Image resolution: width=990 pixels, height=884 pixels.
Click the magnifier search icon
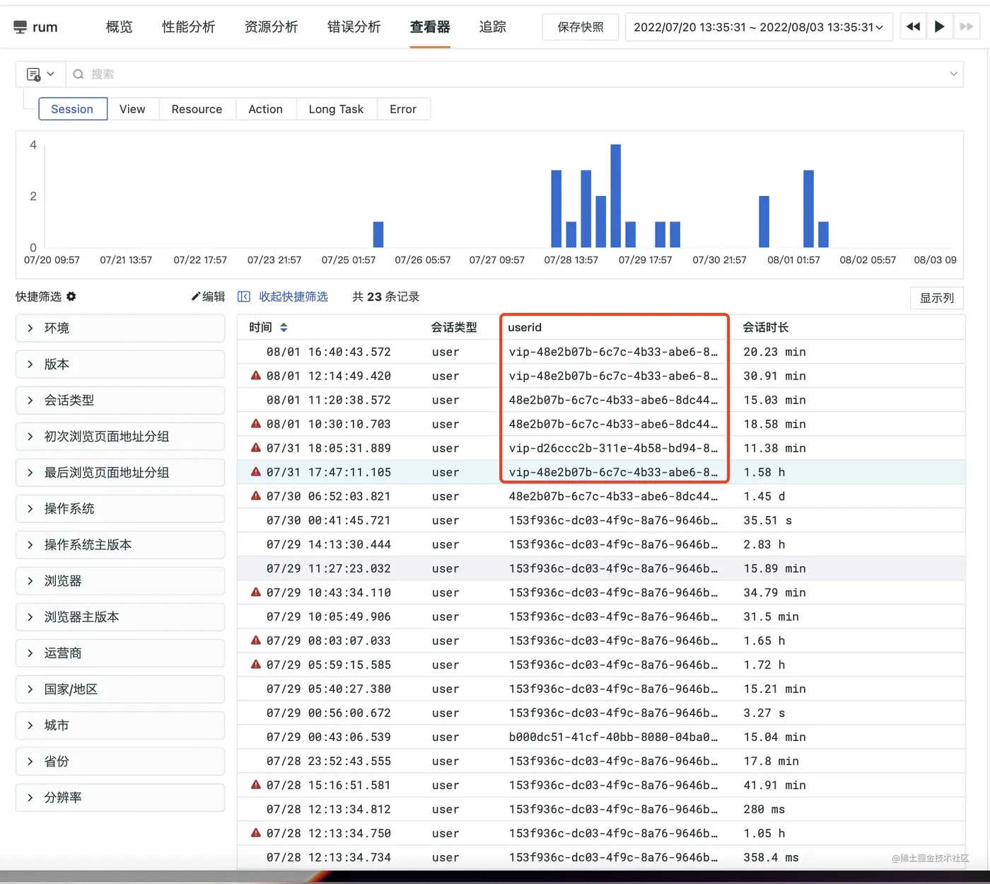(x=78, y=74)
